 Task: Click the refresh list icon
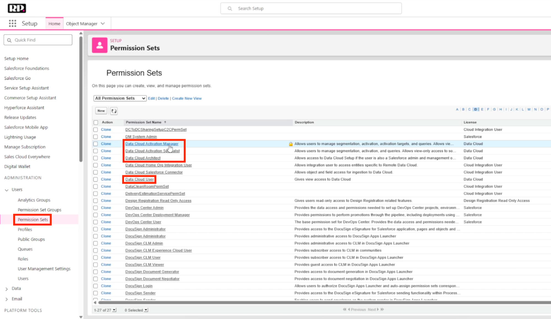click(x=114, y=111)
